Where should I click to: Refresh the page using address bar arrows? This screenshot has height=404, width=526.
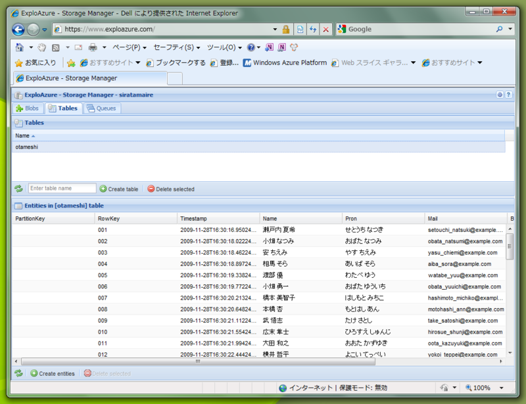(313, 29)
